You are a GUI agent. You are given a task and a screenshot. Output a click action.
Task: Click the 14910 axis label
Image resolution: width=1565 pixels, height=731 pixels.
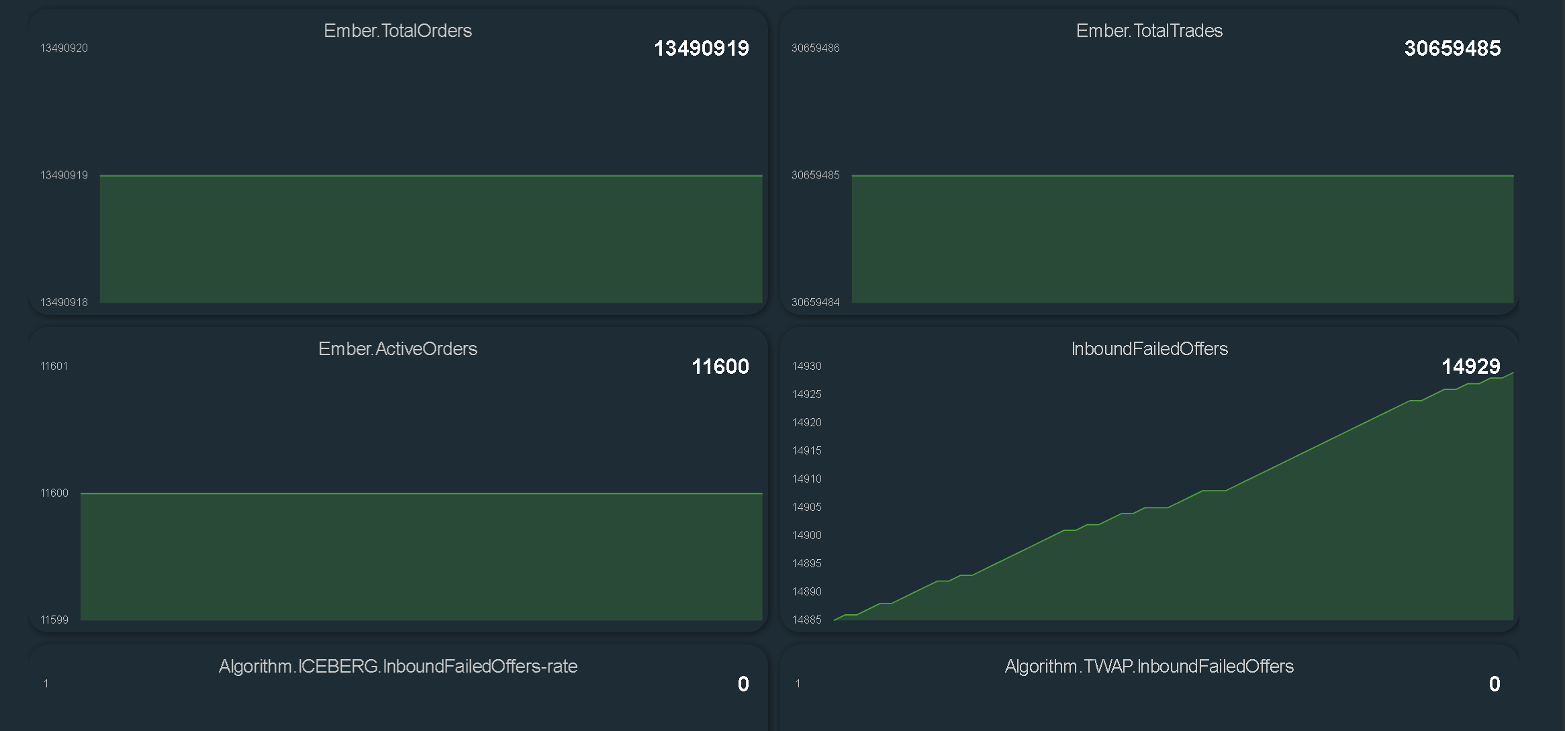806,479
